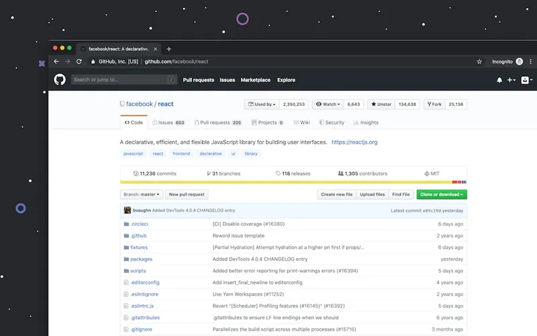537x336 pixels.
Task: Open the Incognito profile icon
Action: 519,62
